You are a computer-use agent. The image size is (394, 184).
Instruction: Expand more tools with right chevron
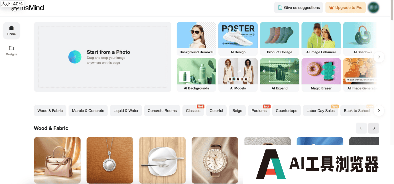tap(379, 57)
